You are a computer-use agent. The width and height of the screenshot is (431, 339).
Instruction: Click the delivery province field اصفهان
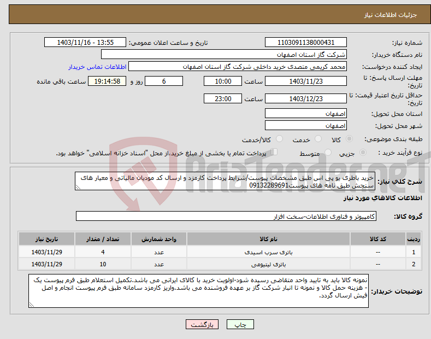306,113
